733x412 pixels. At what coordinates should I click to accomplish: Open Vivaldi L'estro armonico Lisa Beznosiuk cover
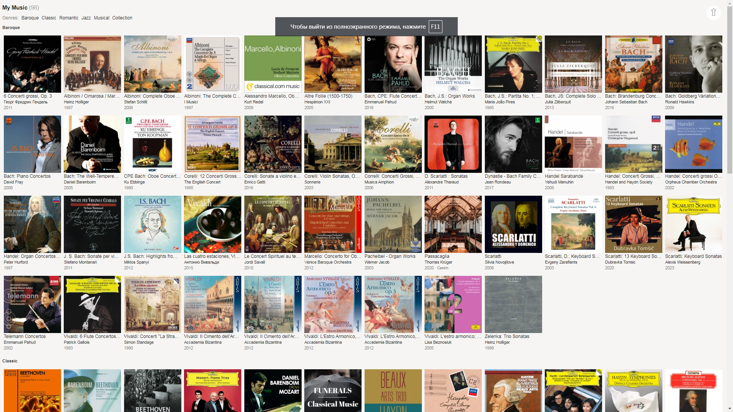point(453,304)
